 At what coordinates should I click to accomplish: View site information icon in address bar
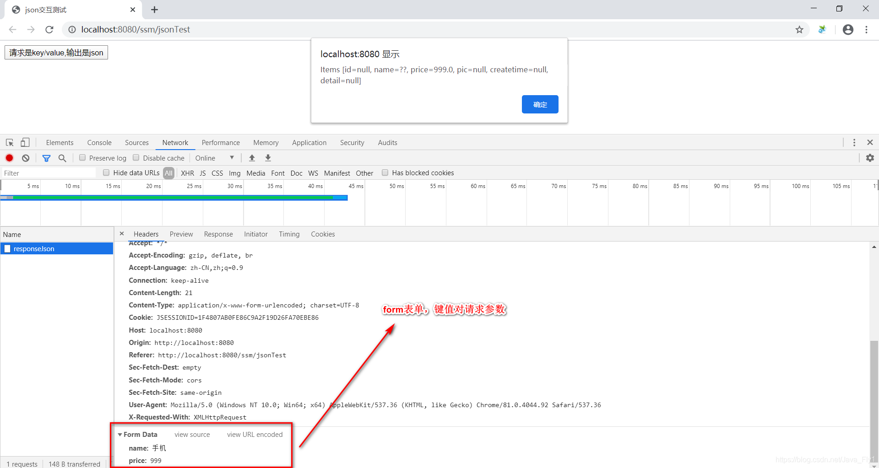pyautogui.click(x=72, y=30)
